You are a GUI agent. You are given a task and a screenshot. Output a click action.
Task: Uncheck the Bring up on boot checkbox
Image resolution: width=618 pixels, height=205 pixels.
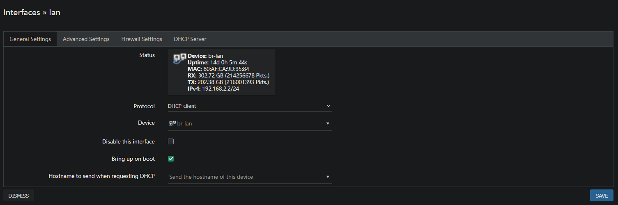click(x=171, y=159)
